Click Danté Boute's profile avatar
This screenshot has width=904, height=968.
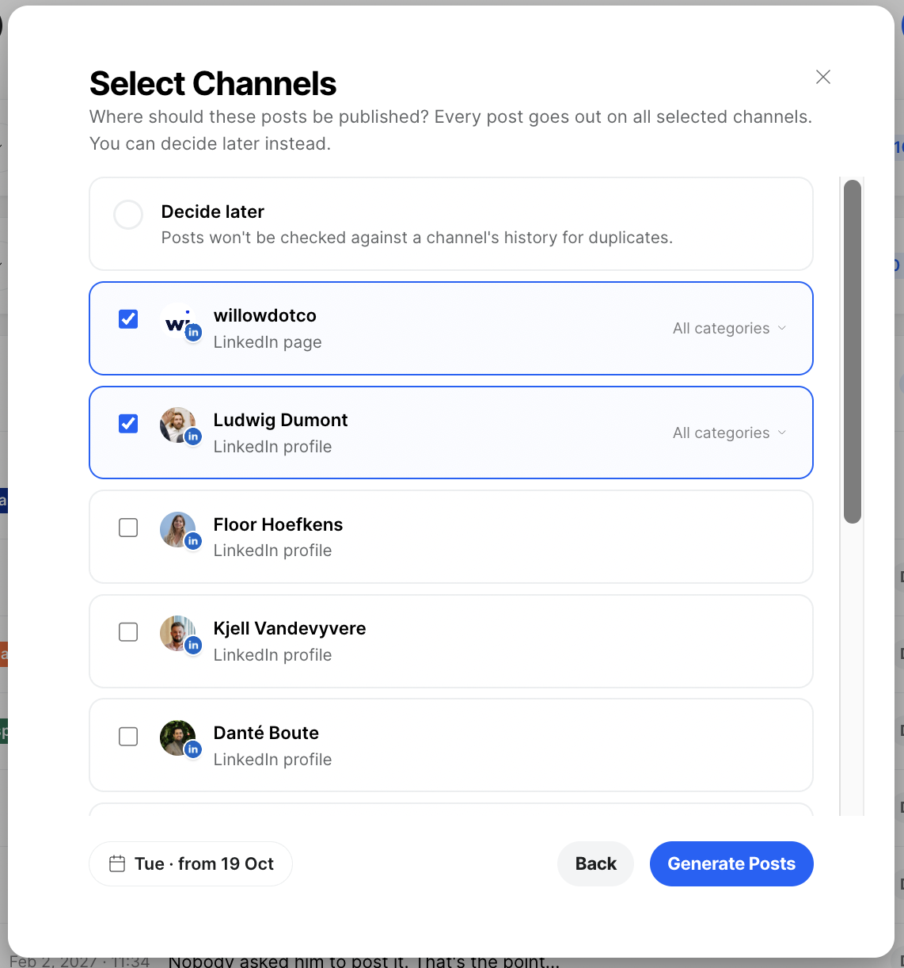178,738
